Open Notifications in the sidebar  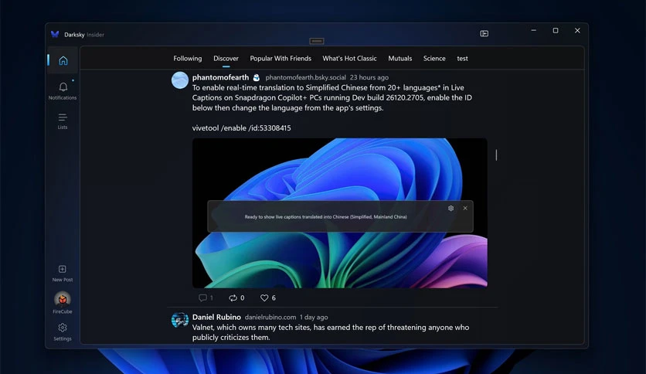(x=63, y=90)
